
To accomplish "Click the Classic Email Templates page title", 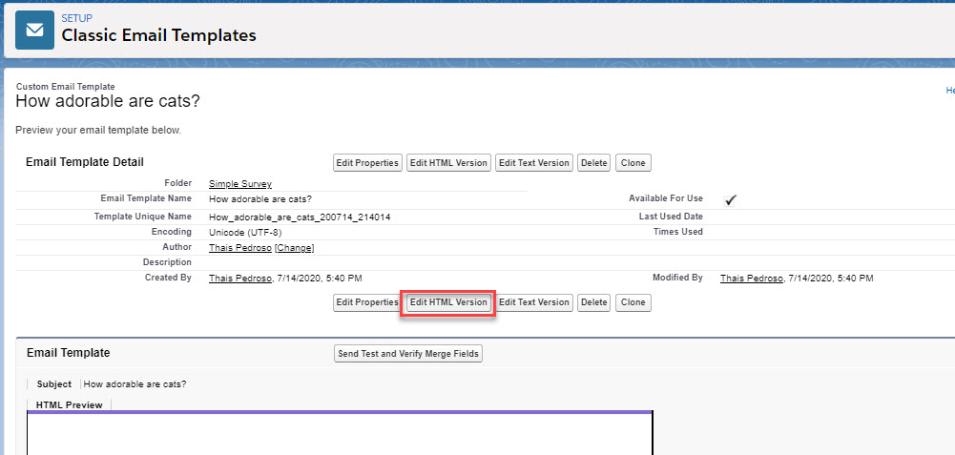I will coord(159,35).
